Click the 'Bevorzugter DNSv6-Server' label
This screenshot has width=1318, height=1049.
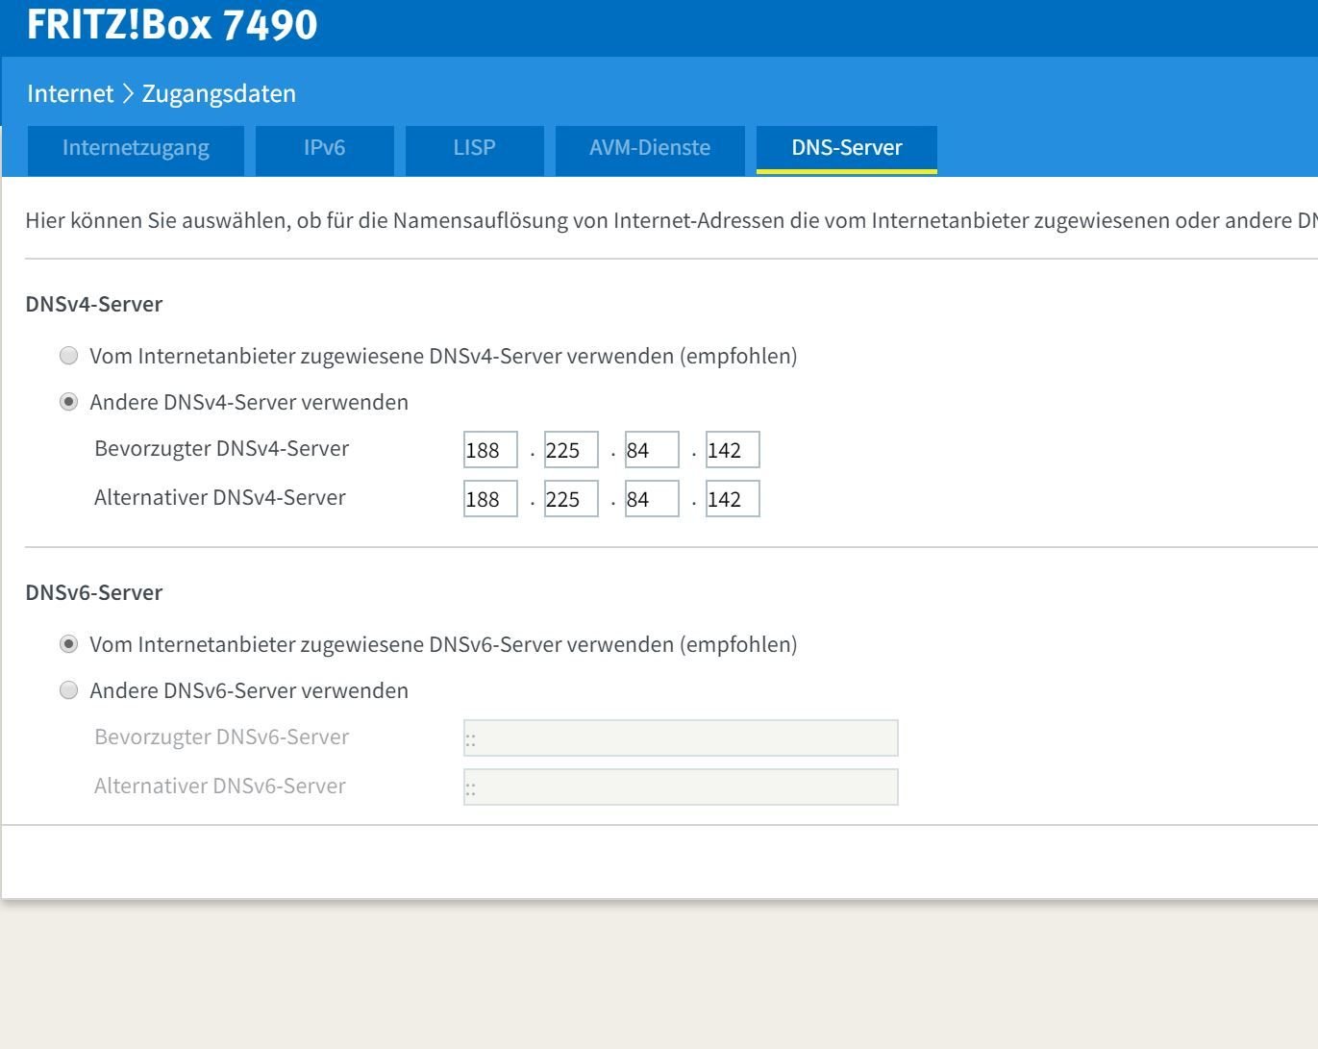coord(221,737)
